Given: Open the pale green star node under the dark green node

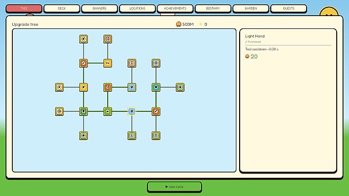Looking at the screenshot, I should click(84, 135).
